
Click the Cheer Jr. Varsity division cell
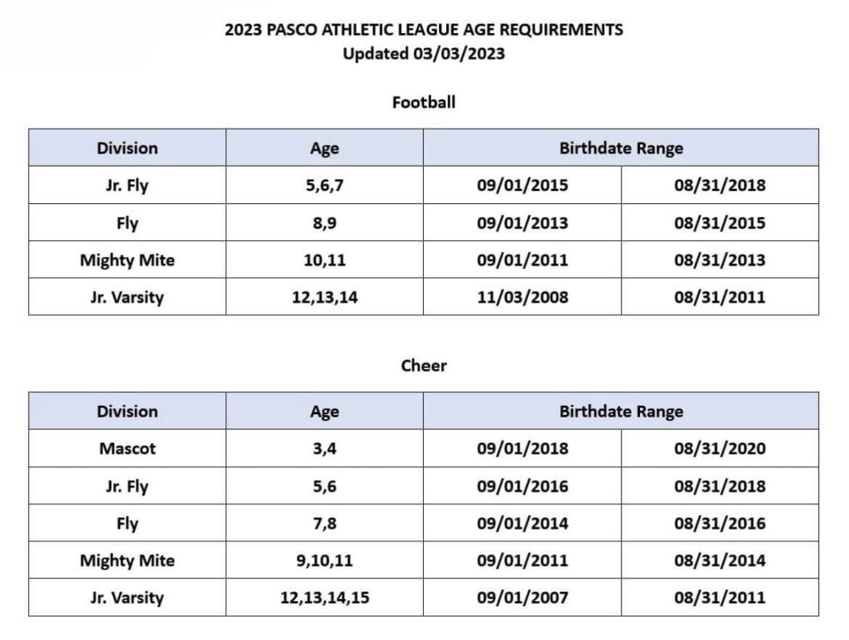[x=127, y=598]
